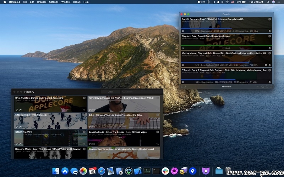Open Applecore history item in browser via compass icon
This screenshot has width=284, height=177.
tap(20, 110)
